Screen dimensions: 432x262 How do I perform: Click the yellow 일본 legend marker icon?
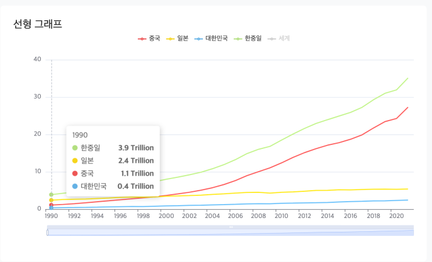170,39
